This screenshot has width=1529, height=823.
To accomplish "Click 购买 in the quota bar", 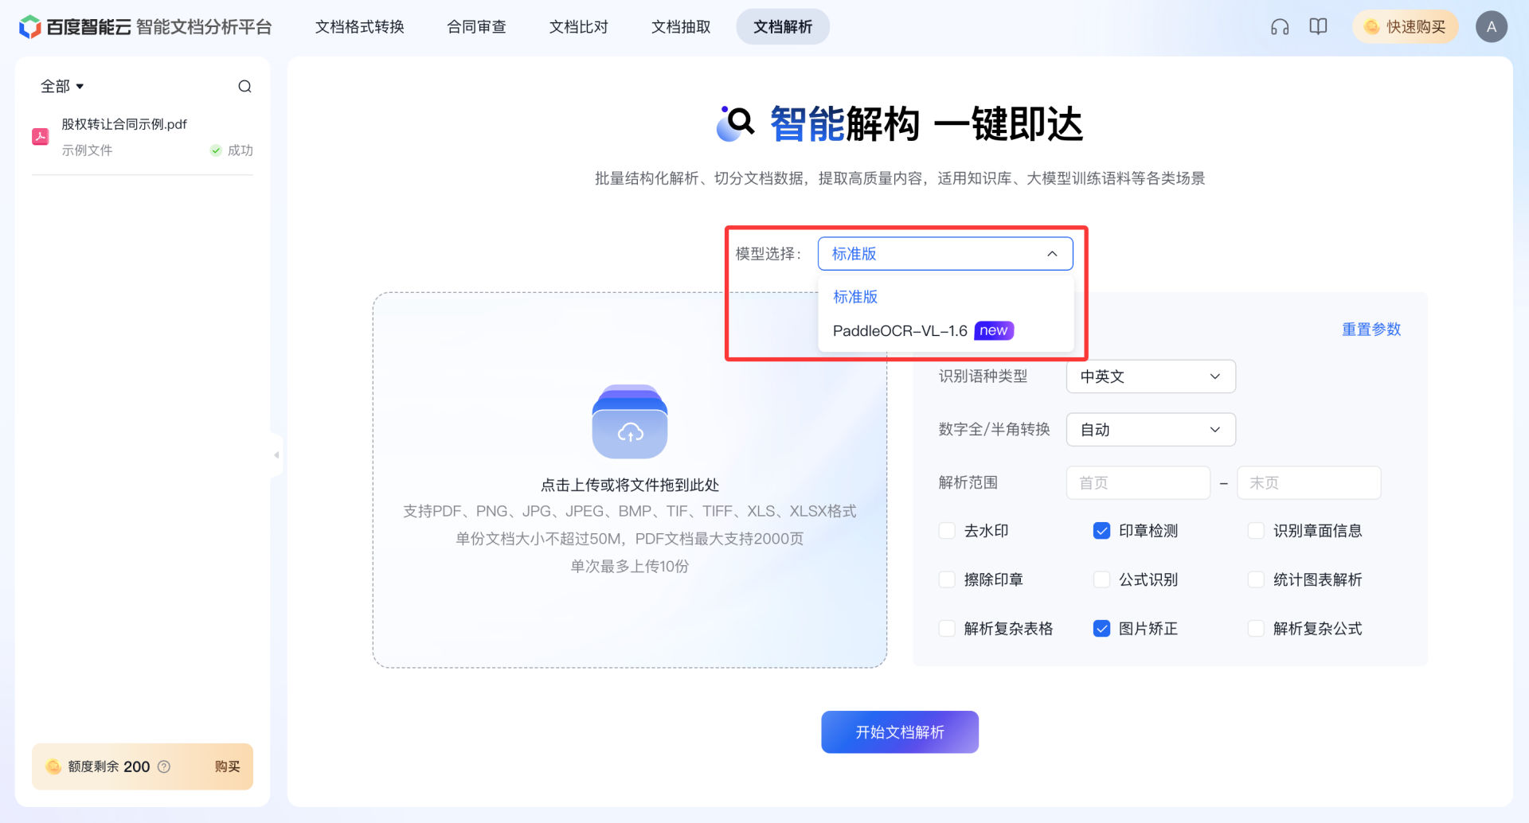I will tap(227, 766).
